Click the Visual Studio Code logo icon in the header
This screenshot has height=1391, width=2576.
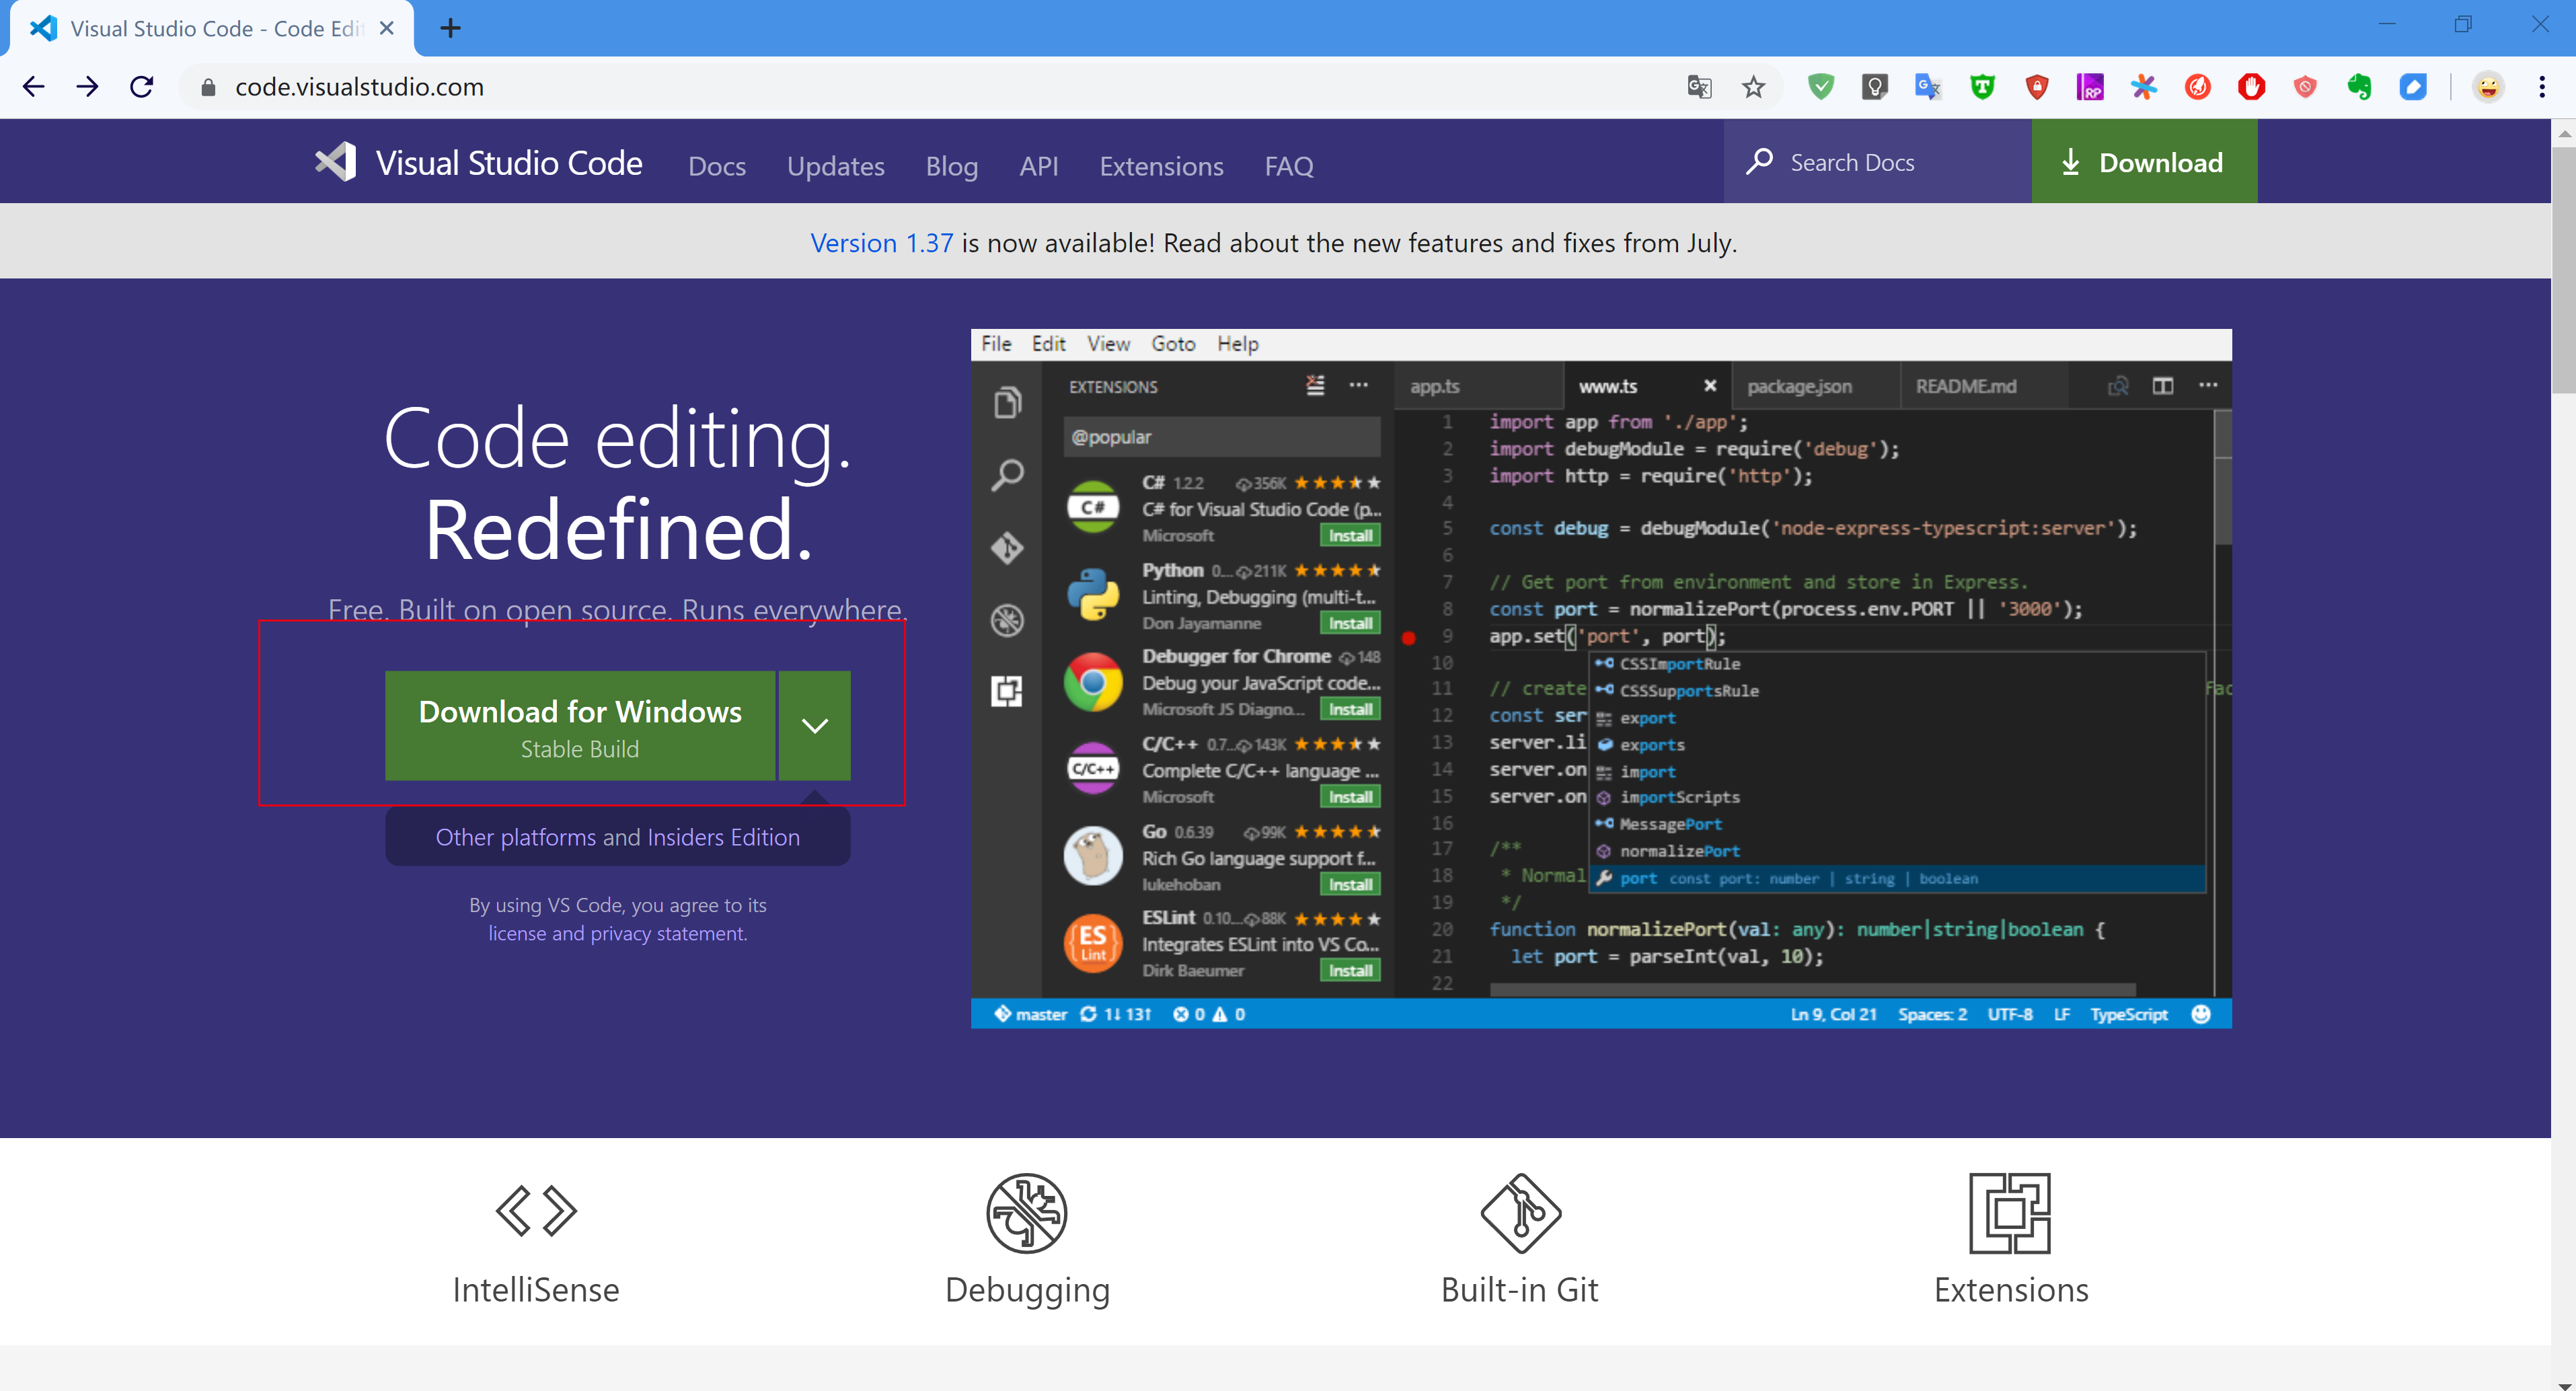[336, 162]
